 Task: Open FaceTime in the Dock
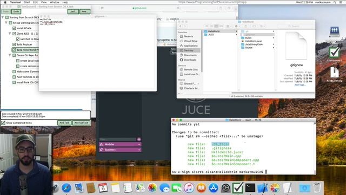(177, 188)
